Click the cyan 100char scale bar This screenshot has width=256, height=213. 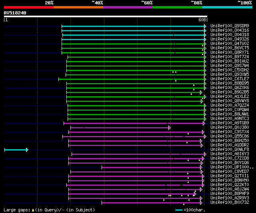179,210
